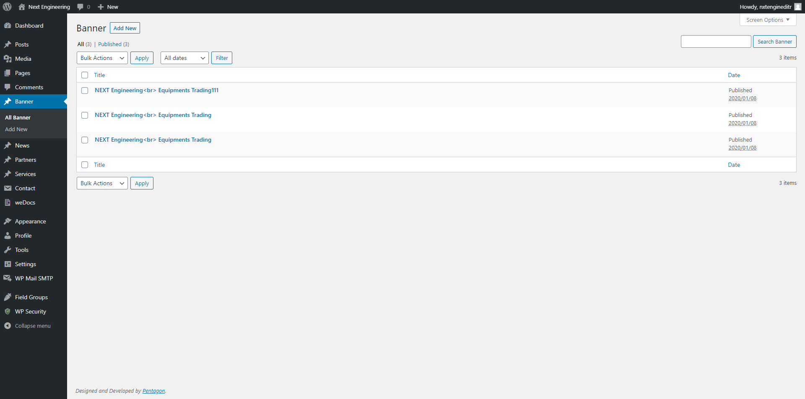The image size is (805, 399).
Task: Click the Contact envelope icon
Action: tap(8, 188)
